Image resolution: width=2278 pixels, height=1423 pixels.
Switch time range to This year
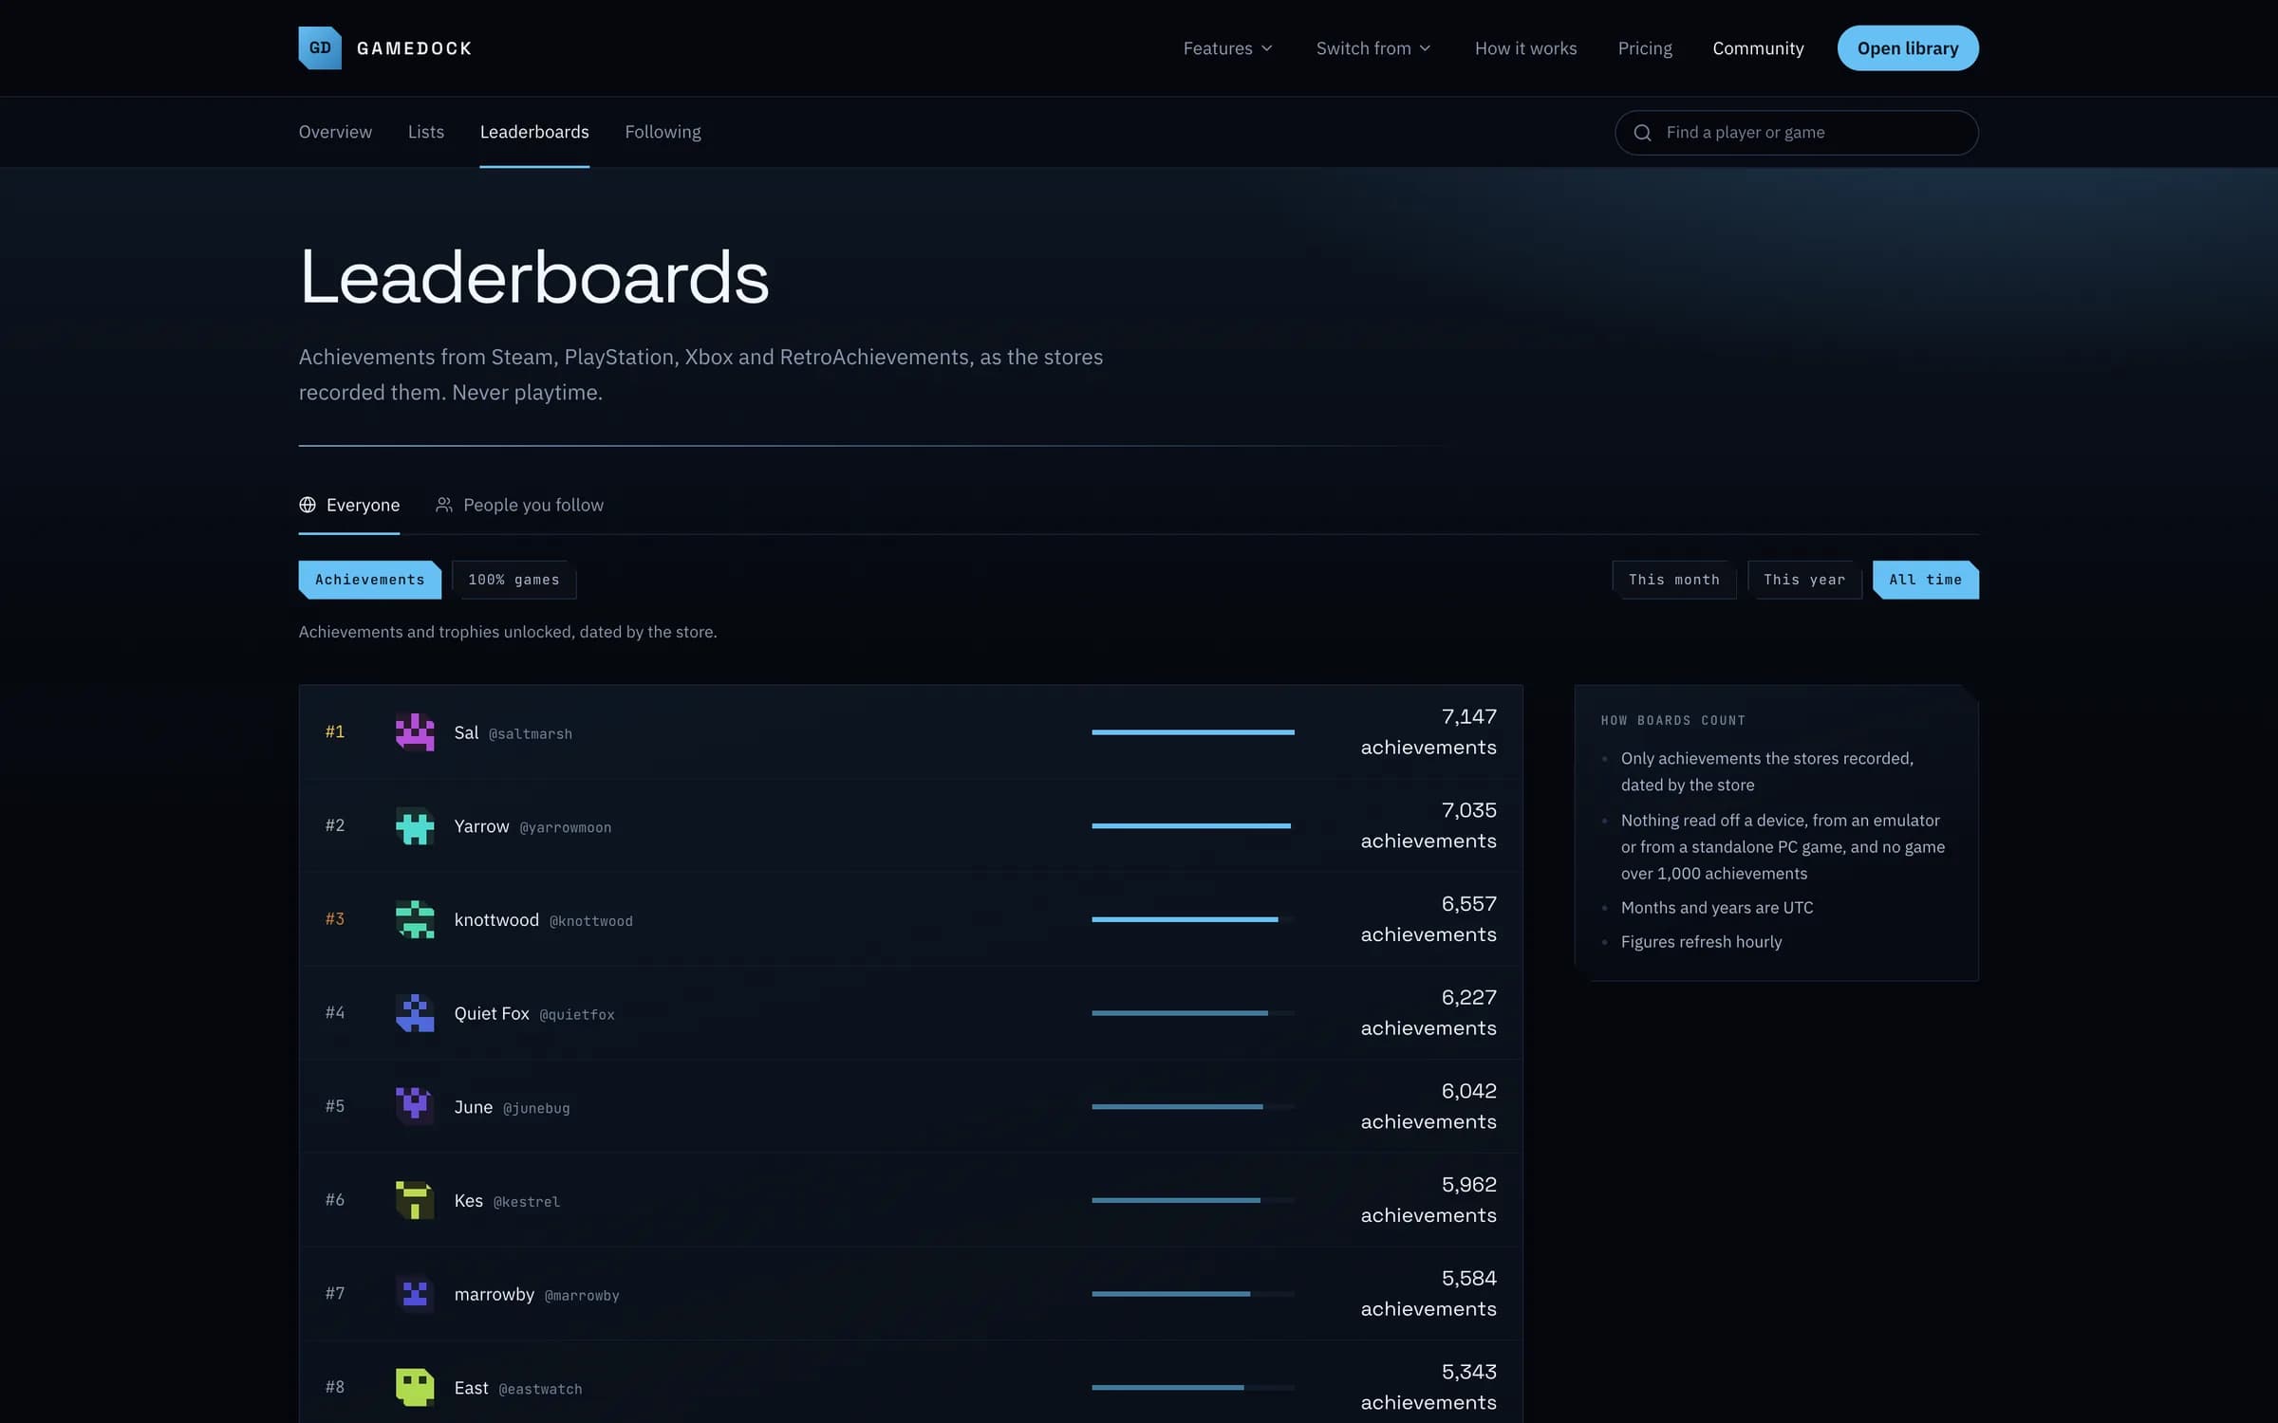click(x=1804, y=580)
